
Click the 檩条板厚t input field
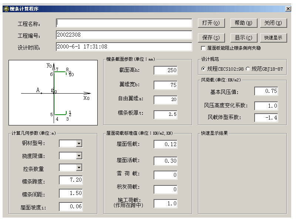(165, 115)
